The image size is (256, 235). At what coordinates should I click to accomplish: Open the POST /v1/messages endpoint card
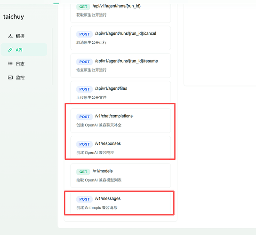click(x=120, y=203)
